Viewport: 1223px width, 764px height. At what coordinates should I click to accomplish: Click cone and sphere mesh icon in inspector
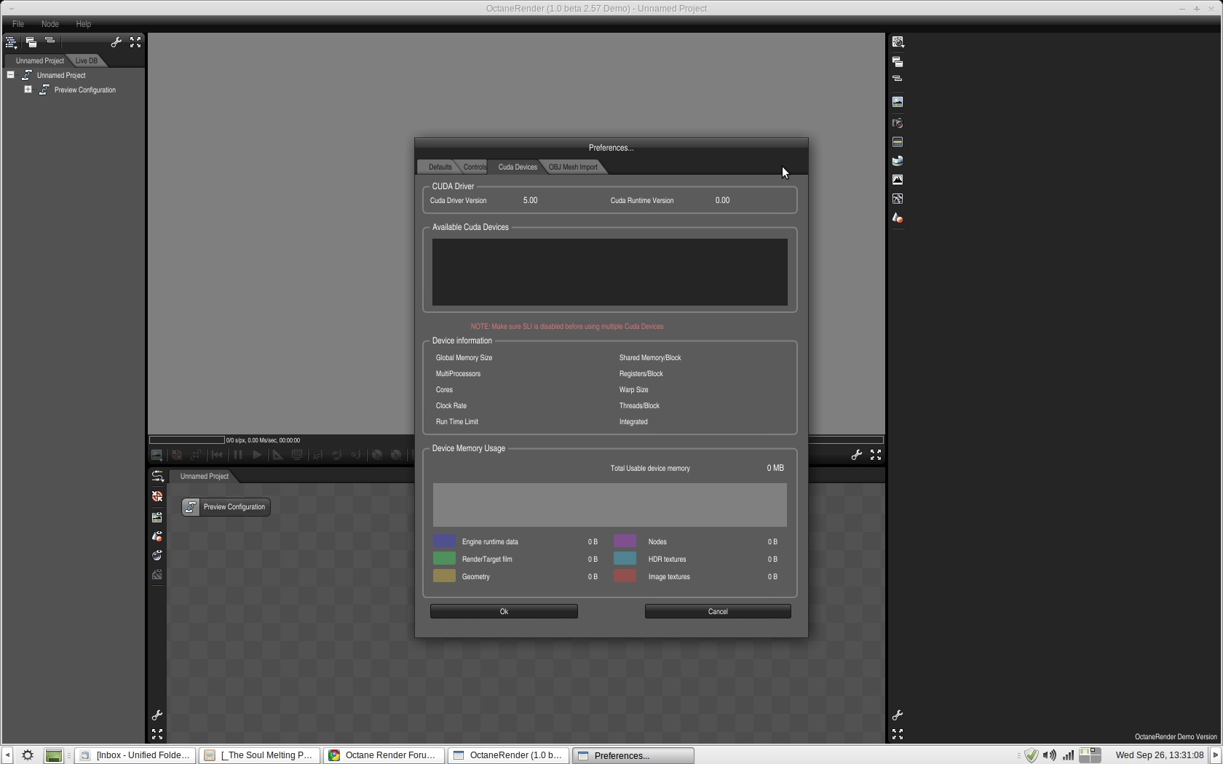898,218
